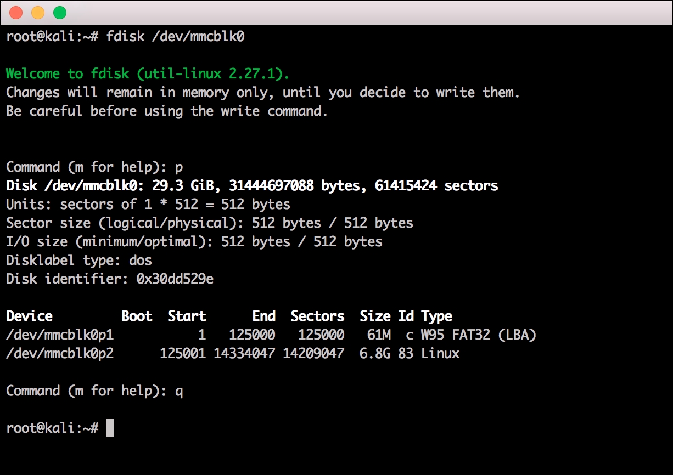This screenshot has width=673, height=475.
Task: Click the Device column header
Action: [29, 316]
